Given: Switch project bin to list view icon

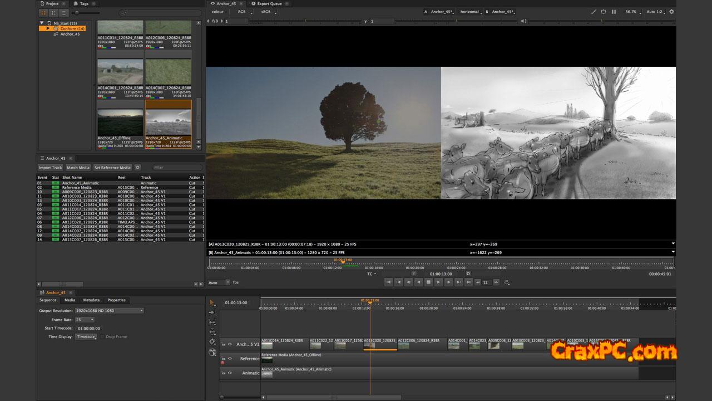Looking at the screenshot, I should pos(64,12).
